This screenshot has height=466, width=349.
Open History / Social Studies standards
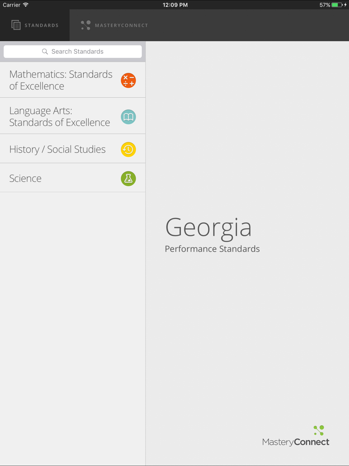coord(73,149)
